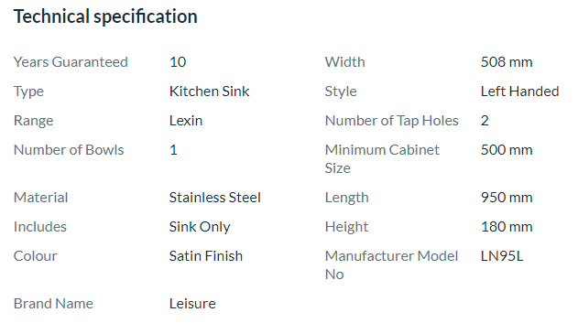Click the Technical specification heading
The image size is (578, 334).
click(105, 17)
